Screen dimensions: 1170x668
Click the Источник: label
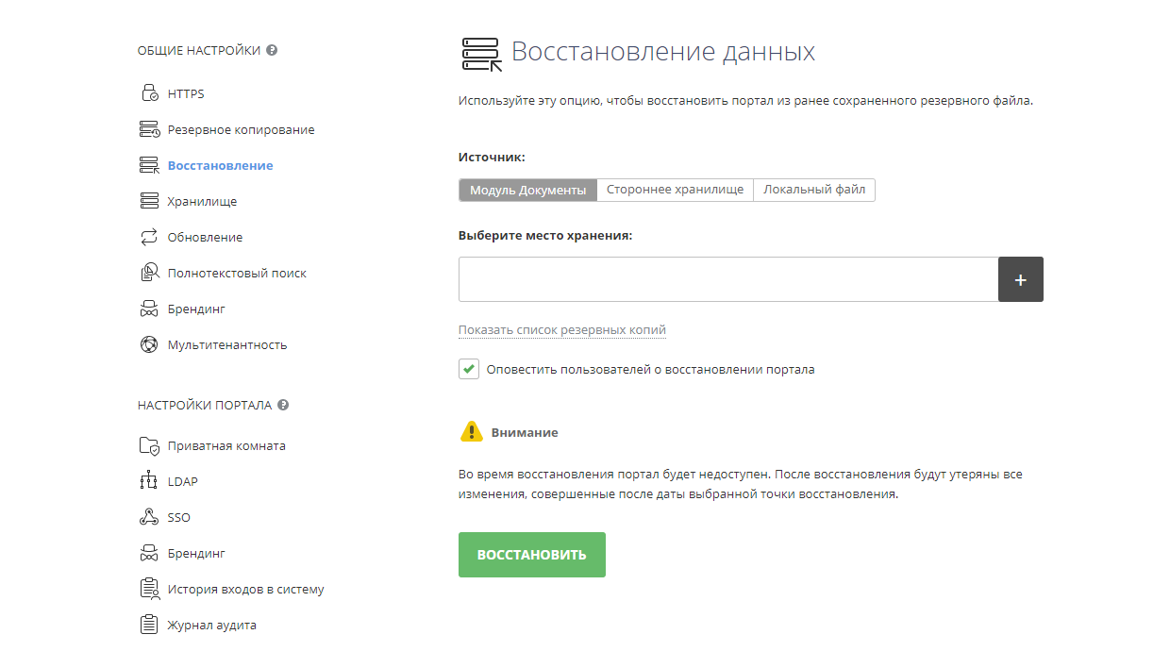click(x=492, y=157)
